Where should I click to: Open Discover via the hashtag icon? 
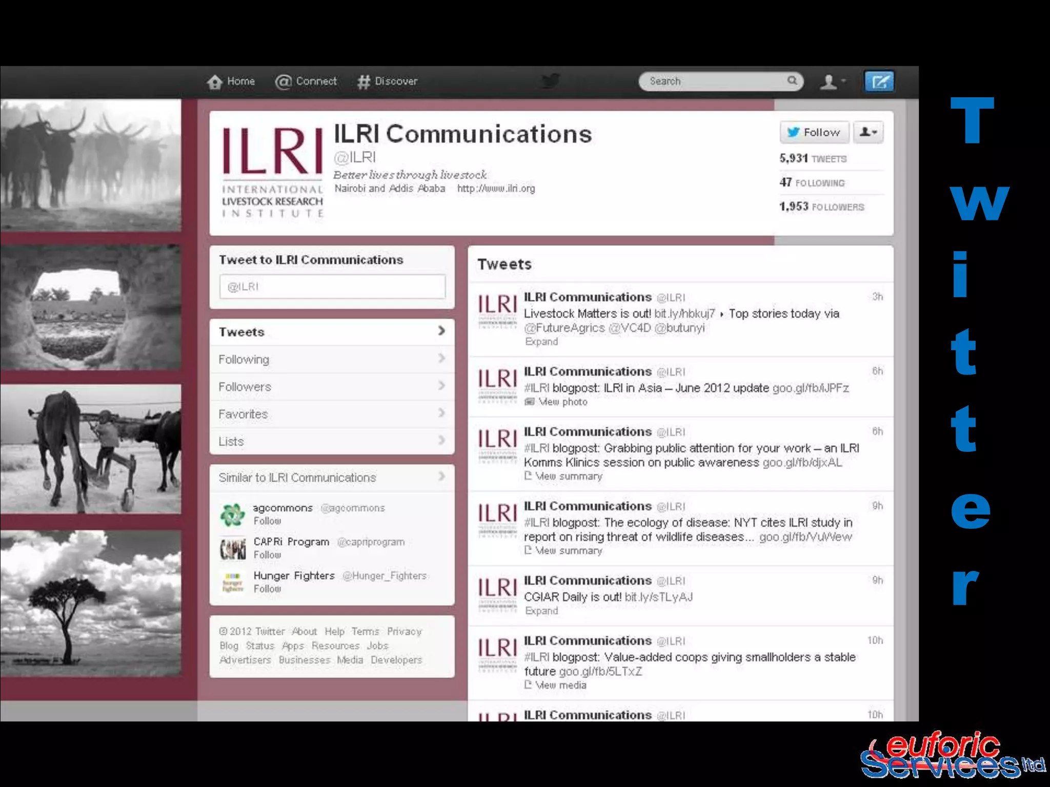[x=364, y=82]
